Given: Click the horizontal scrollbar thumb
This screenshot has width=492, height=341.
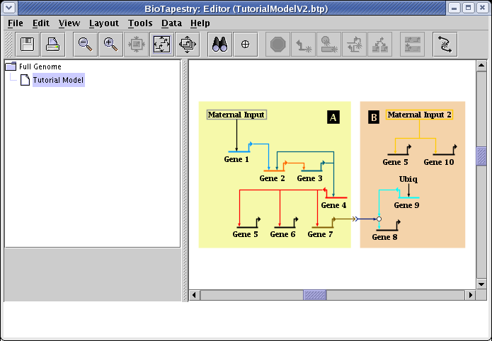Looking at the screenshot, I should pos(315,295).
